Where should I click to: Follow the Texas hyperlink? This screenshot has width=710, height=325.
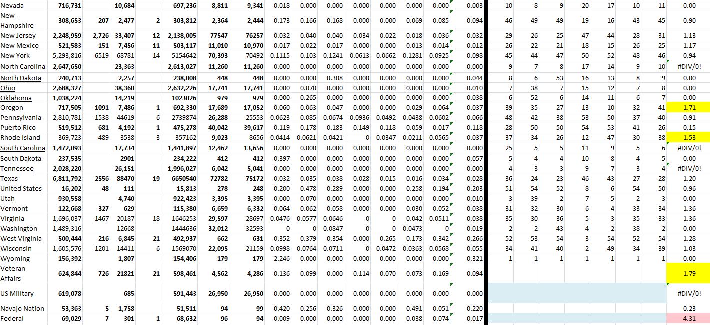click(x=9, y=178)
